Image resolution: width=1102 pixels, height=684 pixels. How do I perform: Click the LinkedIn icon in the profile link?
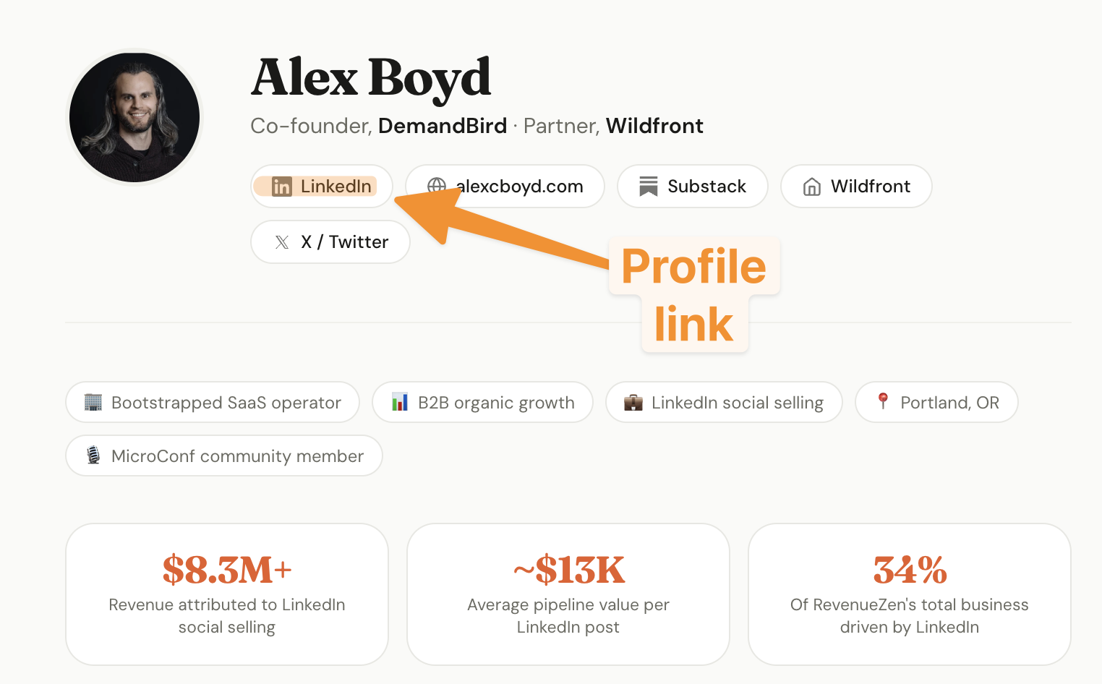283,187
